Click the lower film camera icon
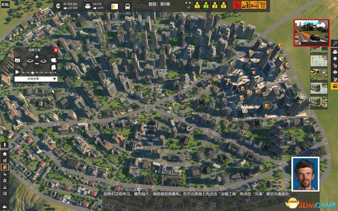This screenshot has height=211, width=338. [54, 68]
